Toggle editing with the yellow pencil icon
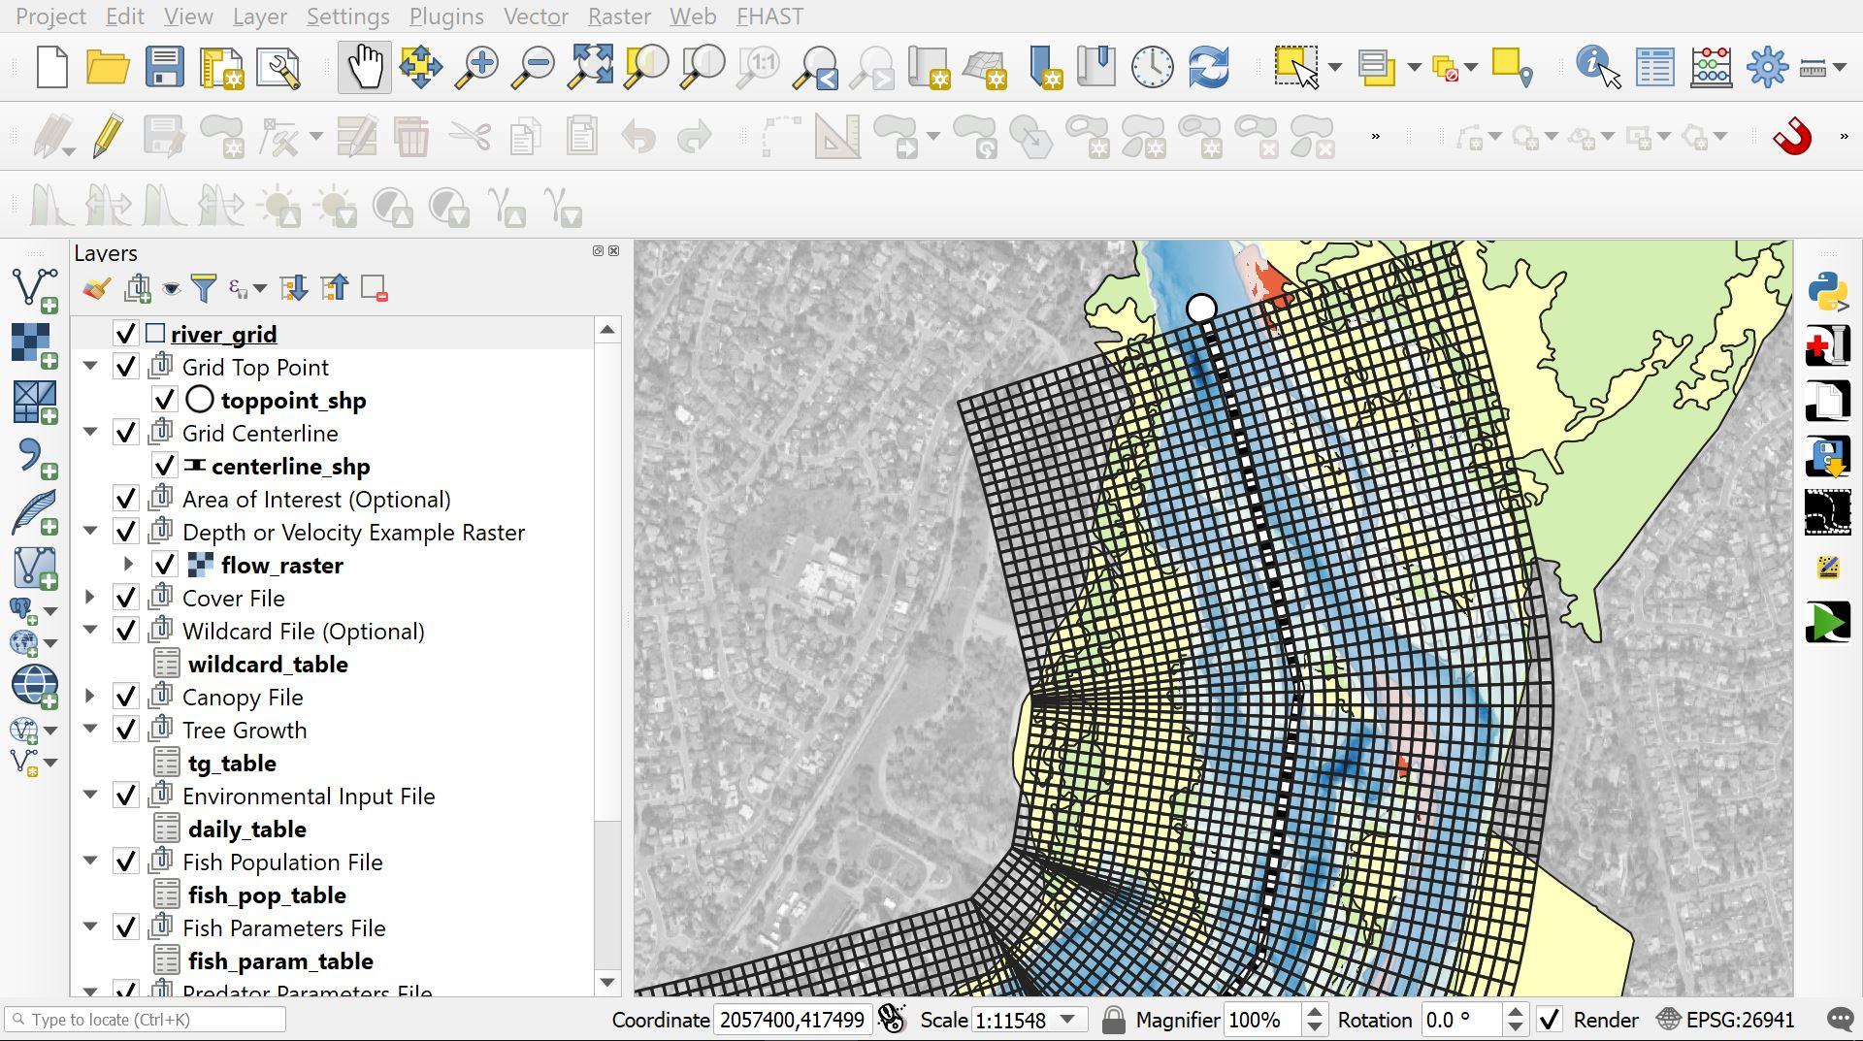 (x=108, y=136)
